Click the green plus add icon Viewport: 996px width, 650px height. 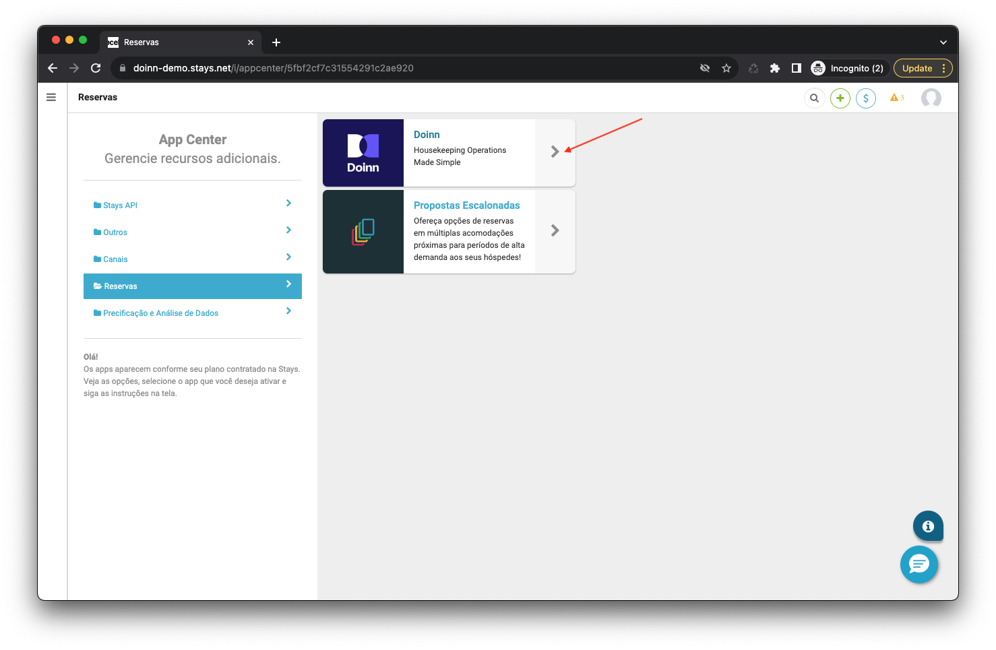(840, 98)
